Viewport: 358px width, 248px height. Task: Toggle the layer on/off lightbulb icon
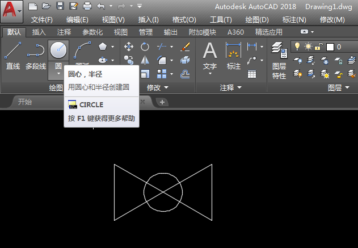pos(296,47)
